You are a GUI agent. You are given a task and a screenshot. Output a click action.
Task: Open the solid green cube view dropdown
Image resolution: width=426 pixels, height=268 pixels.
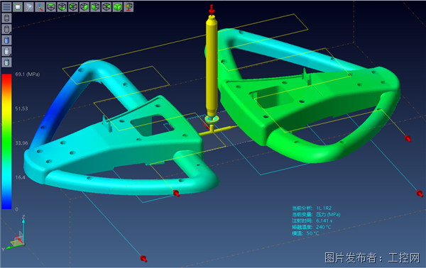click(118, 7)
